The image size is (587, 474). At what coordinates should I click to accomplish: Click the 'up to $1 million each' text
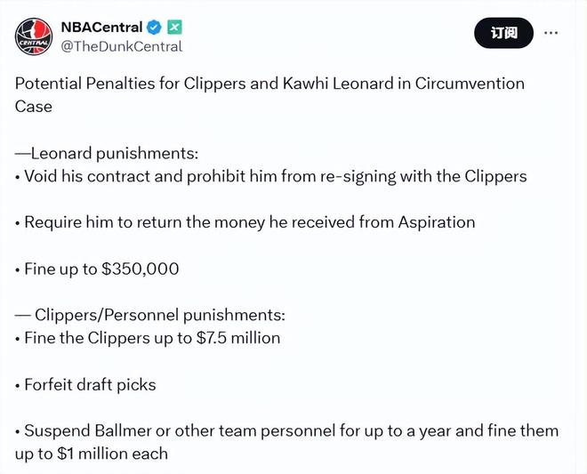(92, 454)
